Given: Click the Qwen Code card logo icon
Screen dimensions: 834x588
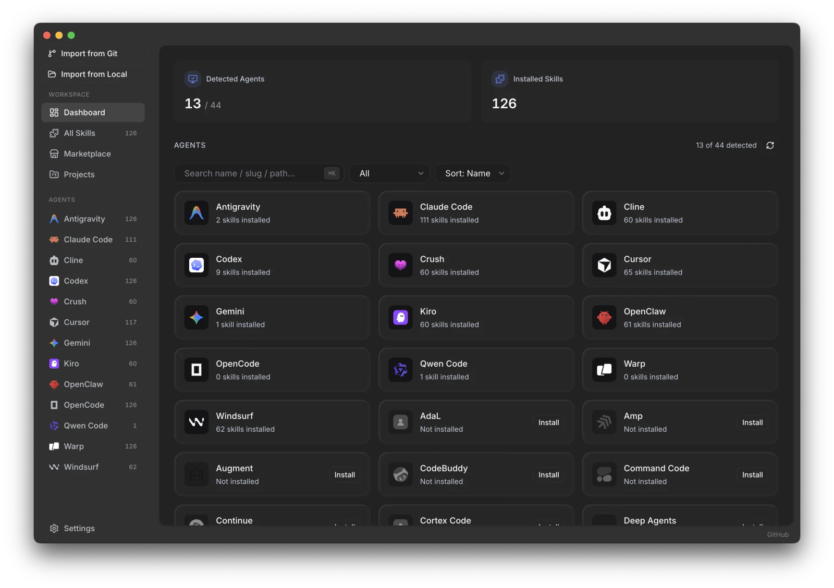Looking at the screenshot, I should (400, 370).
